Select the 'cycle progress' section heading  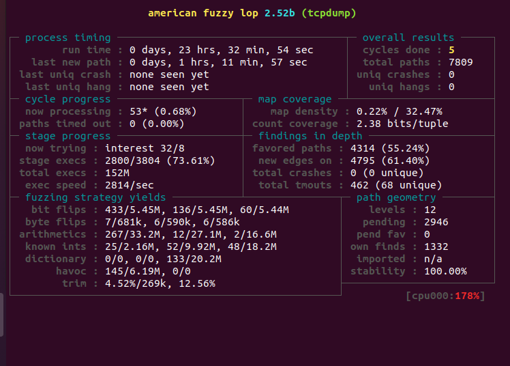68,99
